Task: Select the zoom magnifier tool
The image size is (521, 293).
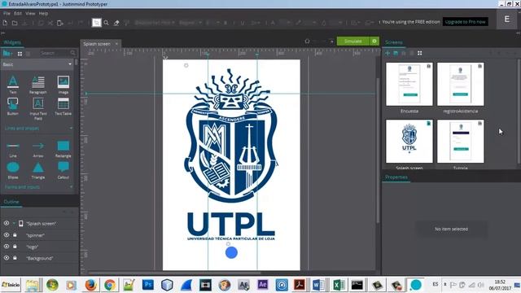Action: point(107,23)
